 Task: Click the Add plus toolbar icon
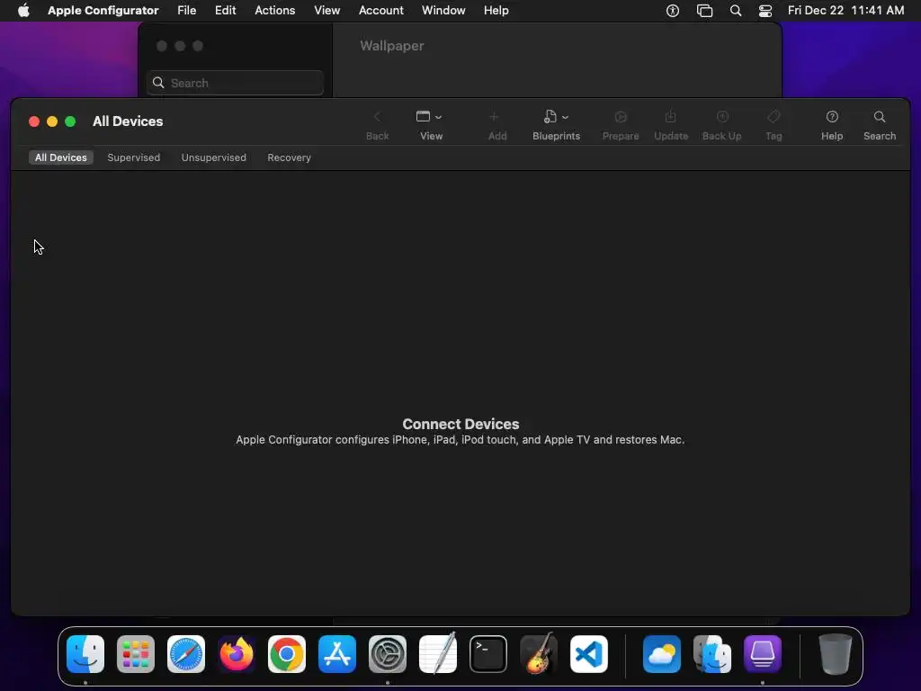494,117
